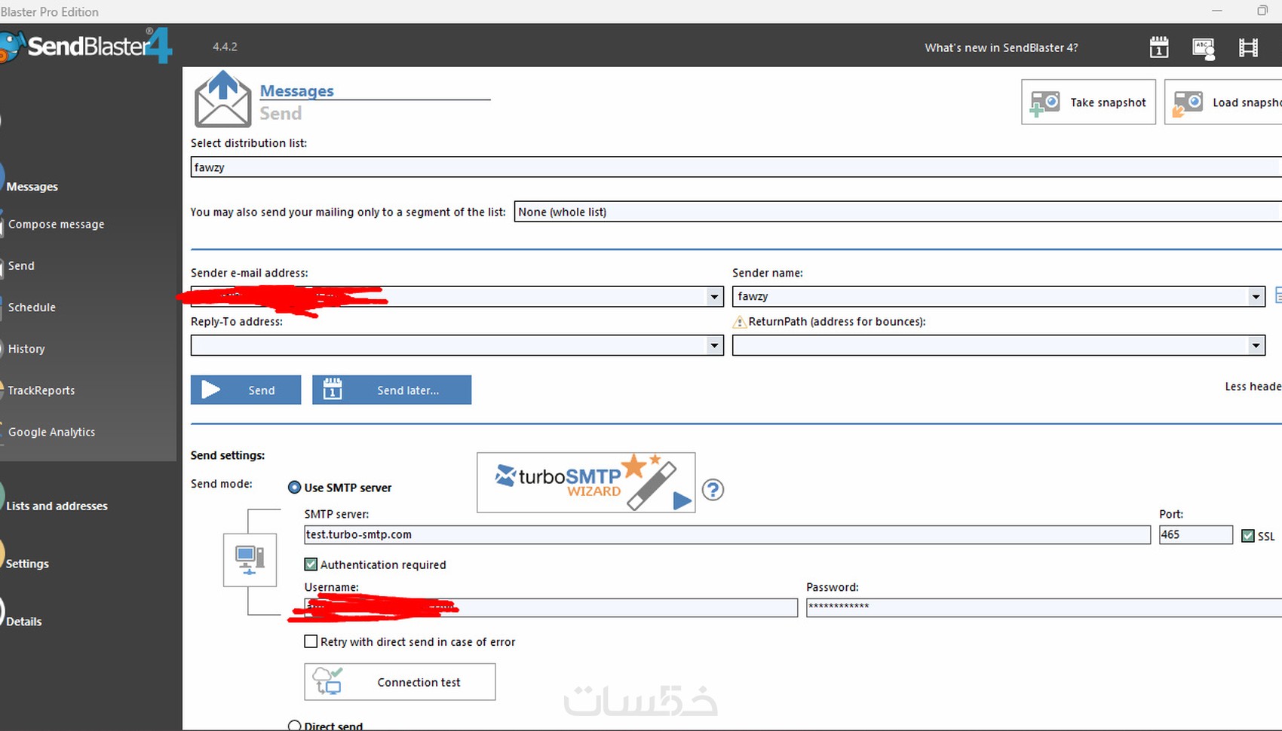Select Use SMTP server radio option
The width and height of the screenshot is (1282, 731).
click(295, 488)
